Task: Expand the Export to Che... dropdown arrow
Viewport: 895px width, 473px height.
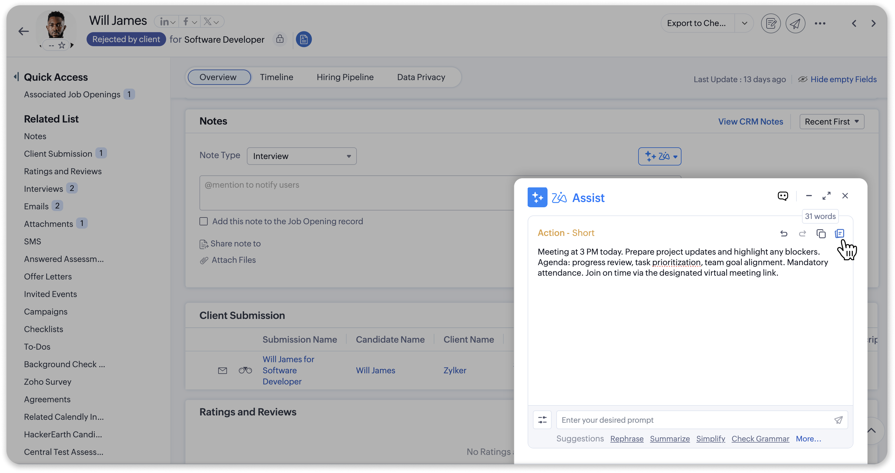Action: tap(744, 23)
